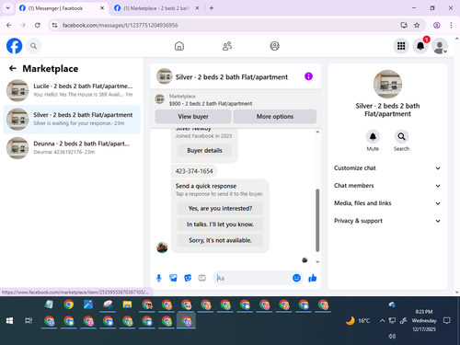This screenshot has width=460, height=345.
Task: Open the account profile avatar menu
Action: [x=440, y=46]
